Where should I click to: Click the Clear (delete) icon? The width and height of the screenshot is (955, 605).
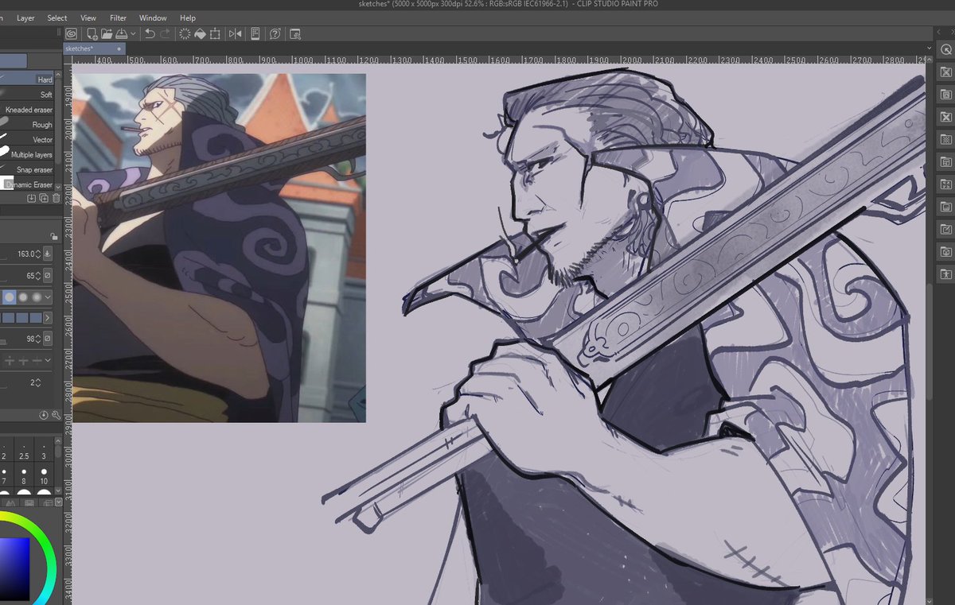click(x=185, y=33)
